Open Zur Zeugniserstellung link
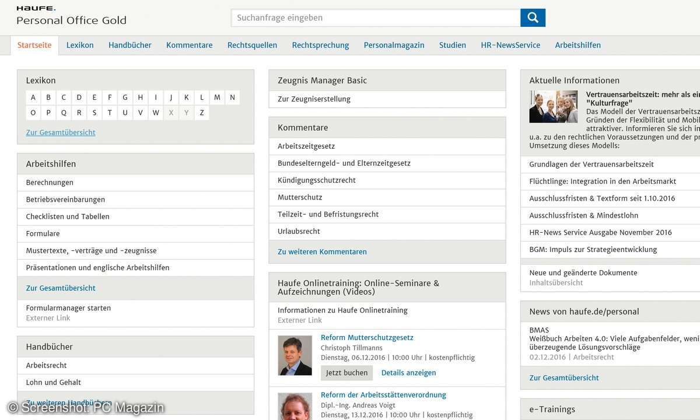The image size is (700, 420). (387, 99)
